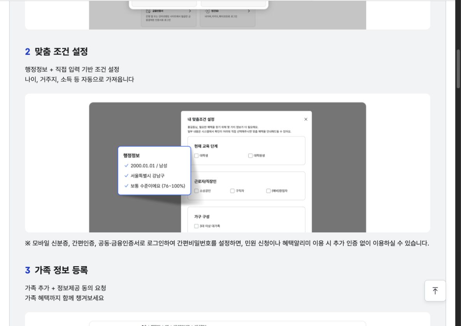Click the line 가족 혜택까지 함께 챙겨보세요

65,298
